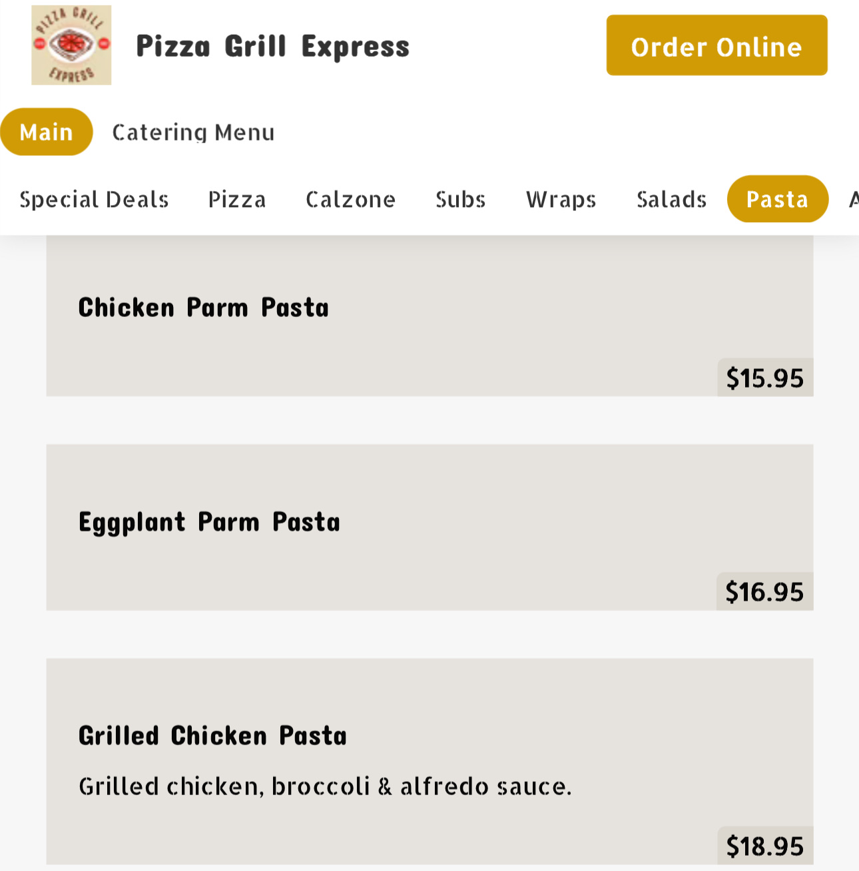This screenshot has height=871, width=859.
Task: Open the Special Deals category
Action: pos(94,199)
